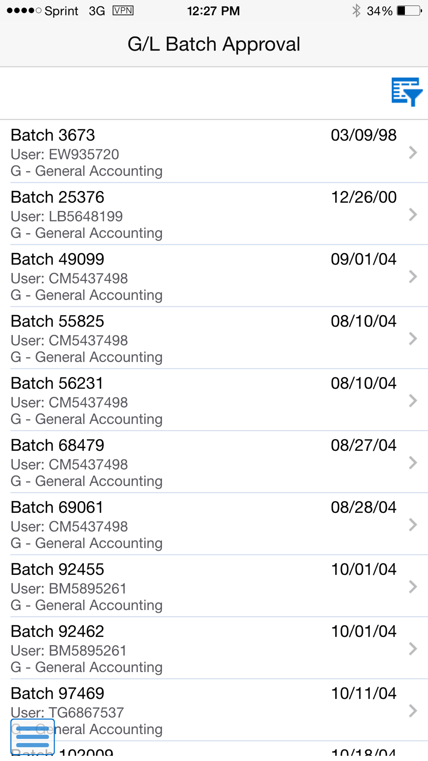Tap the Bluetooth status icon

(356, 11)
